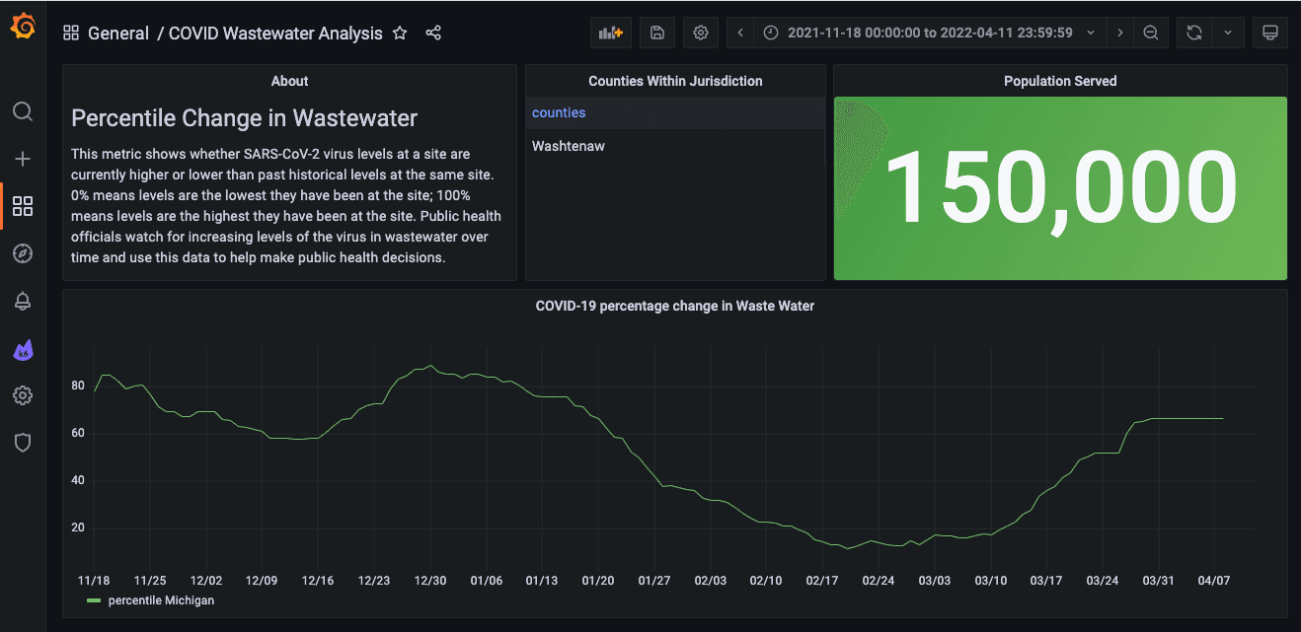1301x632 pixels.
Task: Open the Dashboards grid icon in sidebar
Action: [23, 206]
